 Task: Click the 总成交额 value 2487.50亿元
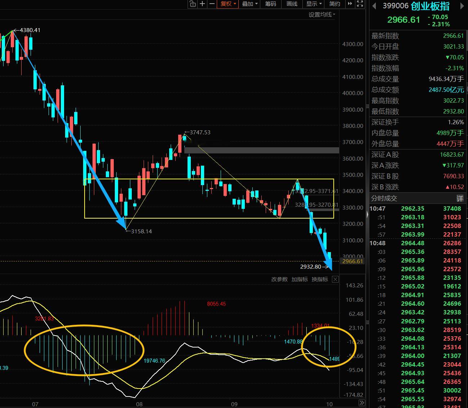[446, 90]
